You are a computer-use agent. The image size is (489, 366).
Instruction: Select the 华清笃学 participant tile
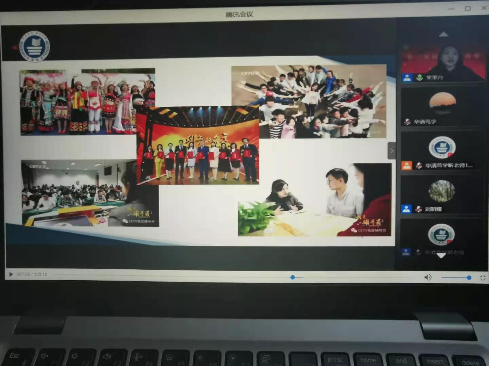coord(442,108)
